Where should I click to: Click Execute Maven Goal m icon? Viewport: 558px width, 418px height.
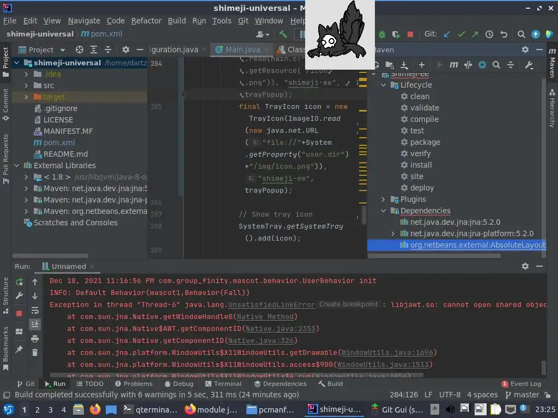(454, 65)
